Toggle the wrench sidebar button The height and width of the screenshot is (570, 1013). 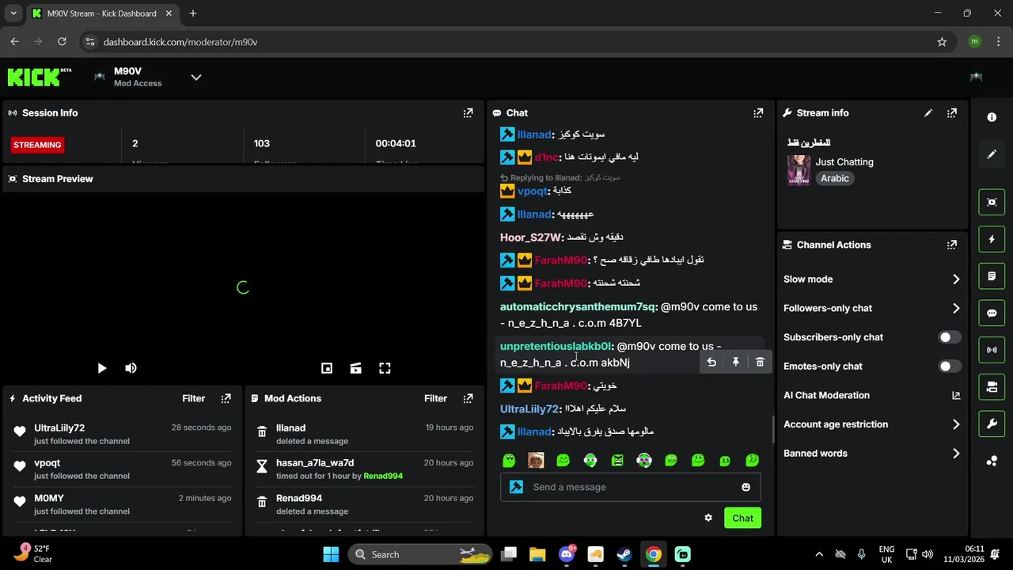(x=992, y=424)
